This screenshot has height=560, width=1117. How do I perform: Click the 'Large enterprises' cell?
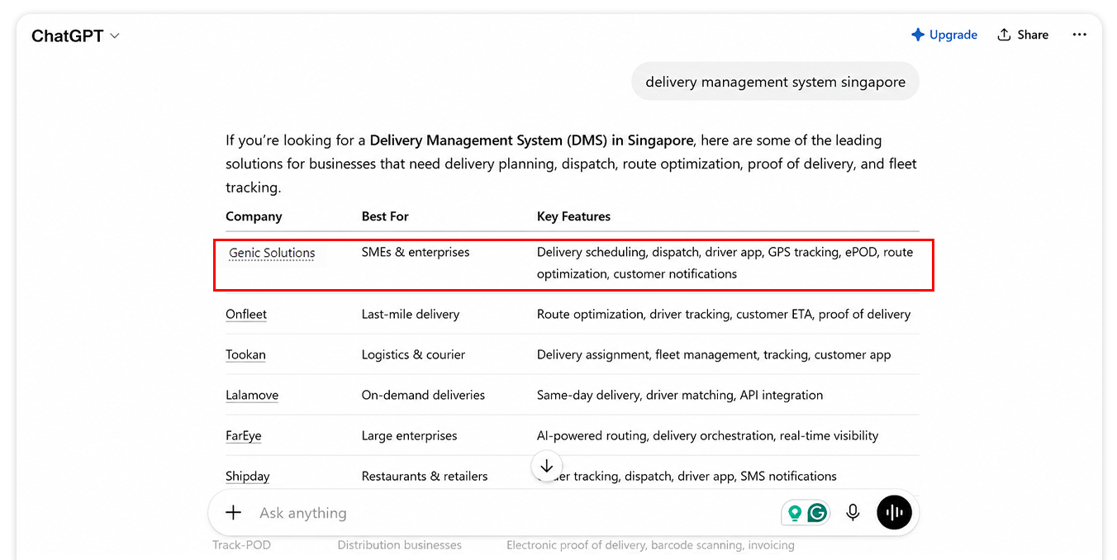coord(409,435)
